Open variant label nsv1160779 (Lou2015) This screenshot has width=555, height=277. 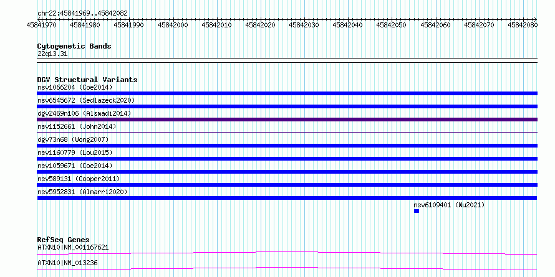point(75,153)
